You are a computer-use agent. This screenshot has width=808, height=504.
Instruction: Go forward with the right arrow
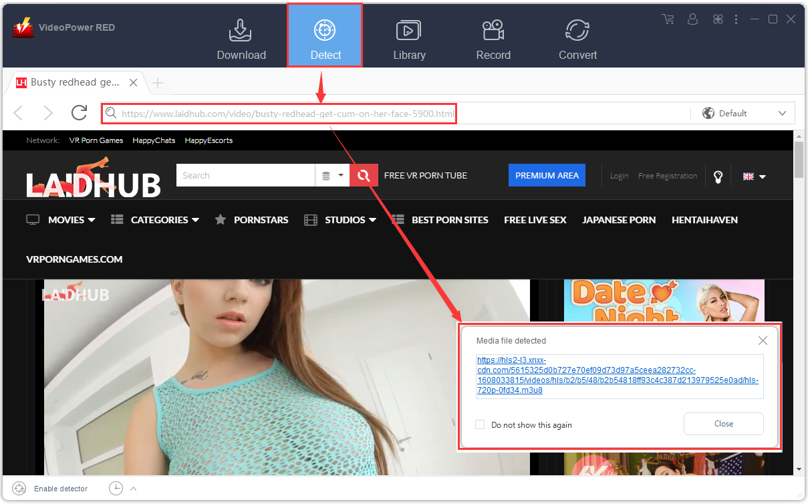(48, 113)
